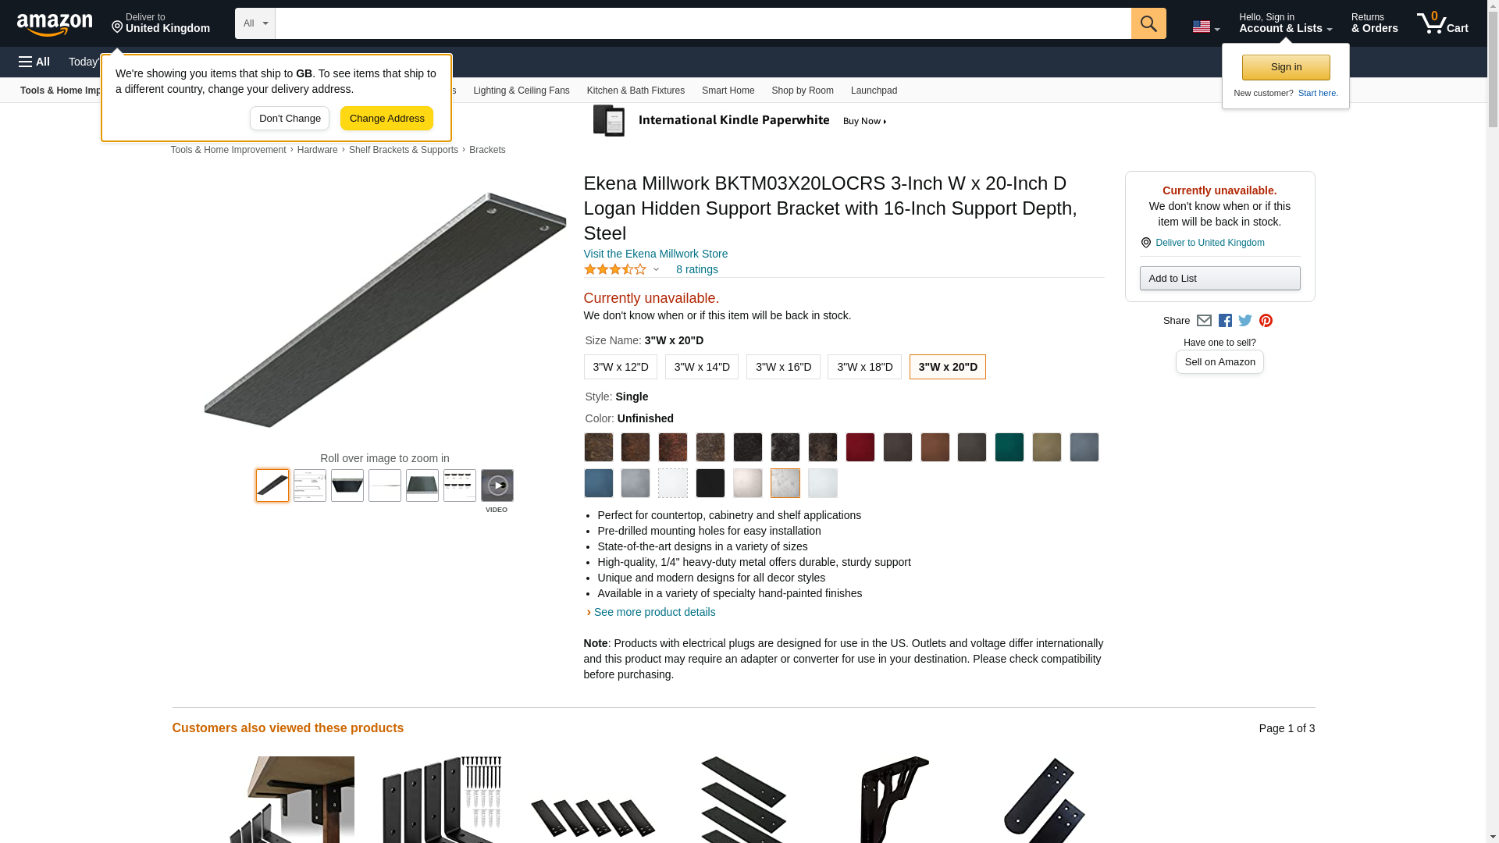Click the yellow Sign in button
1499x843 pixels.
coord(1286,67)
